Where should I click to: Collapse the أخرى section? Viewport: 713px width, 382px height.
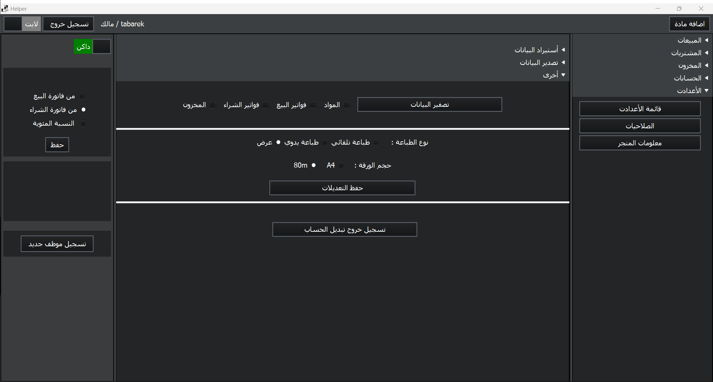click(x=554, y=75)
